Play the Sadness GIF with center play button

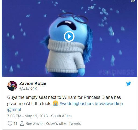(69, 36)
